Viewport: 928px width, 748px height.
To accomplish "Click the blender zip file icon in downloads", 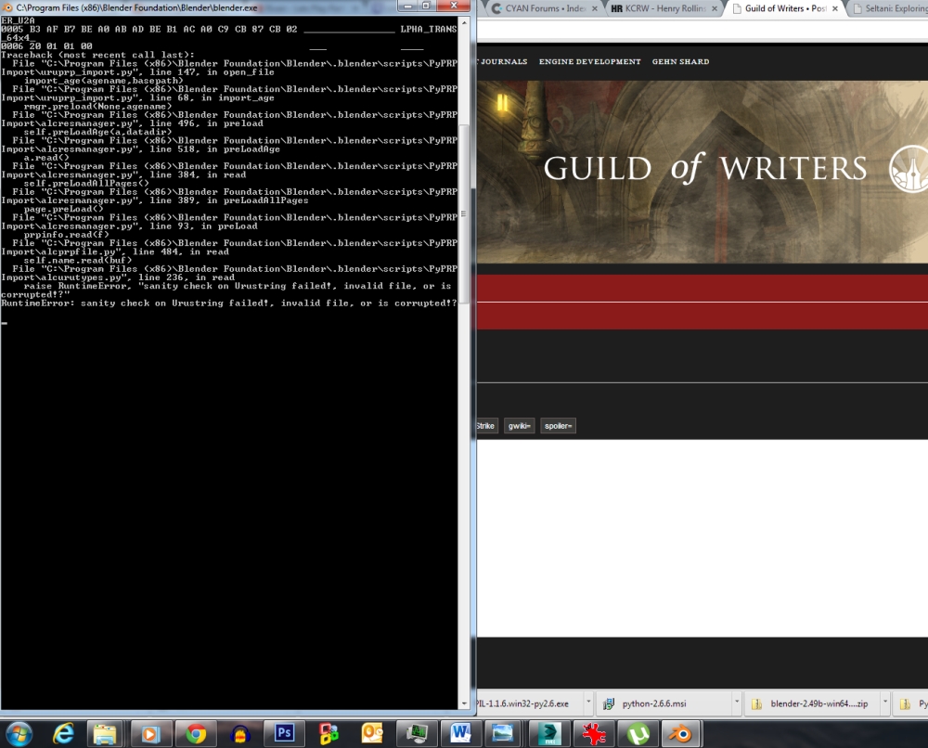I will [756, 703].
